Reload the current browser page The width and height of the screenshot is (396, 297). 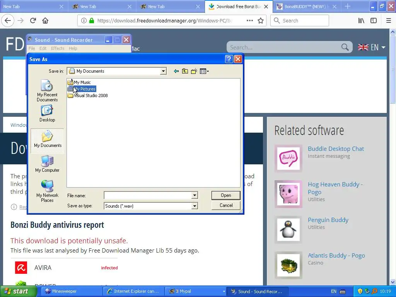pos(33,20)
